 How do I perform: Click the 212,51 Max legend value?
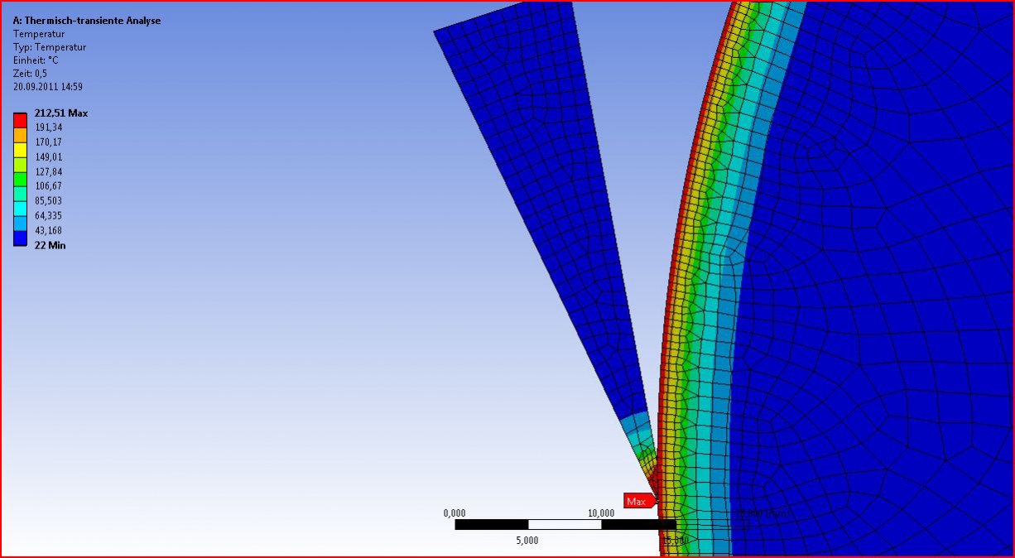coord(60,113)
